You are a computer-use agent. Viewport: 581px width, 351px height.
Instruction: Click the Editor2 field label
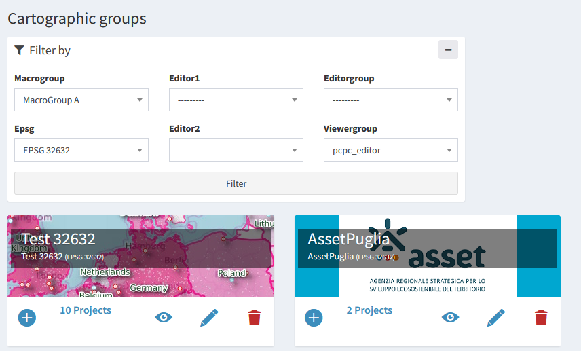(x=184, y=128)
